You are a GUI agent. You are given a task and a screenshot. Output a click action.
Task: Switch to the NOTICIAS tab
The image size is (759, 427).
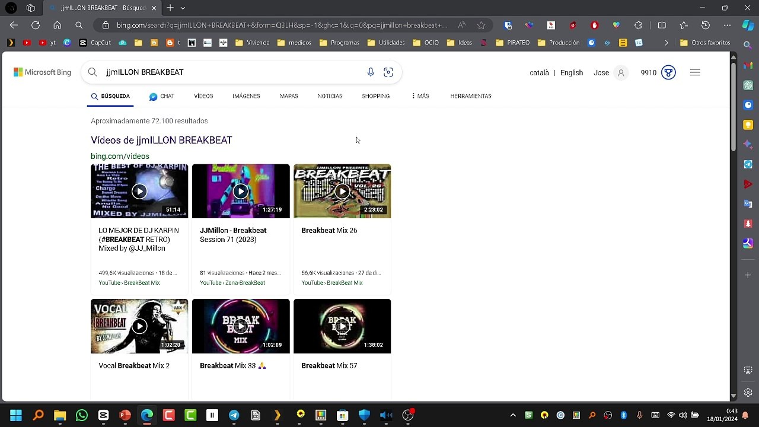click(330, 96)
